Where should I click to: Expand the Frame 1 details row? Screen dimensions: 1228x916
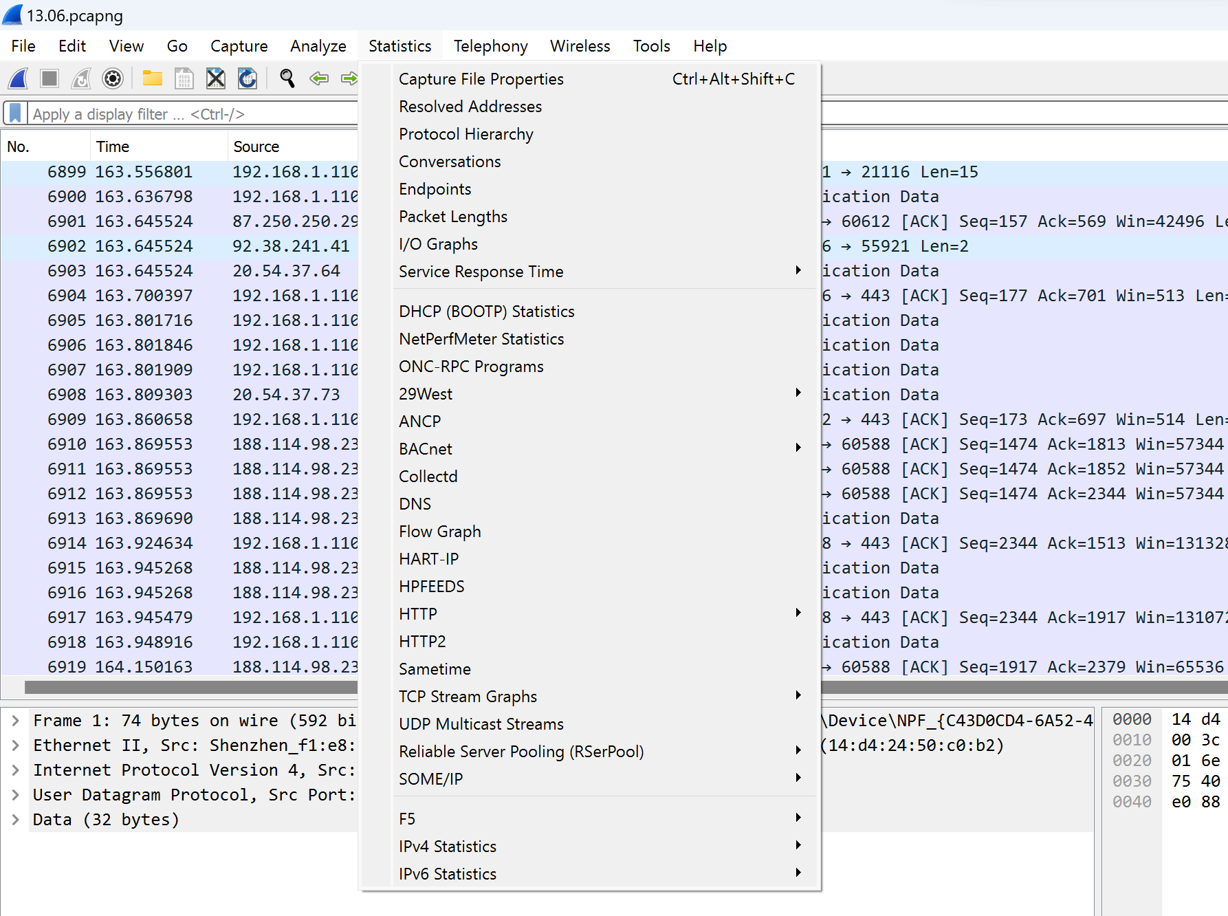15,721
